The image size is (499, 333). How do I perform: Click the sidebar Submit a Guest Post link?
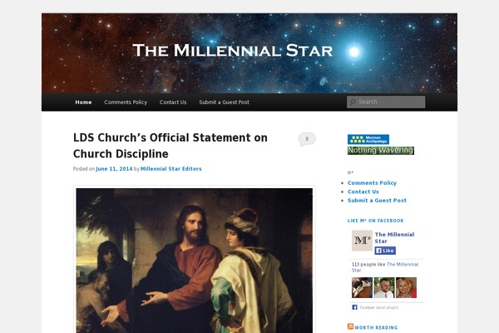click(377, 201)
